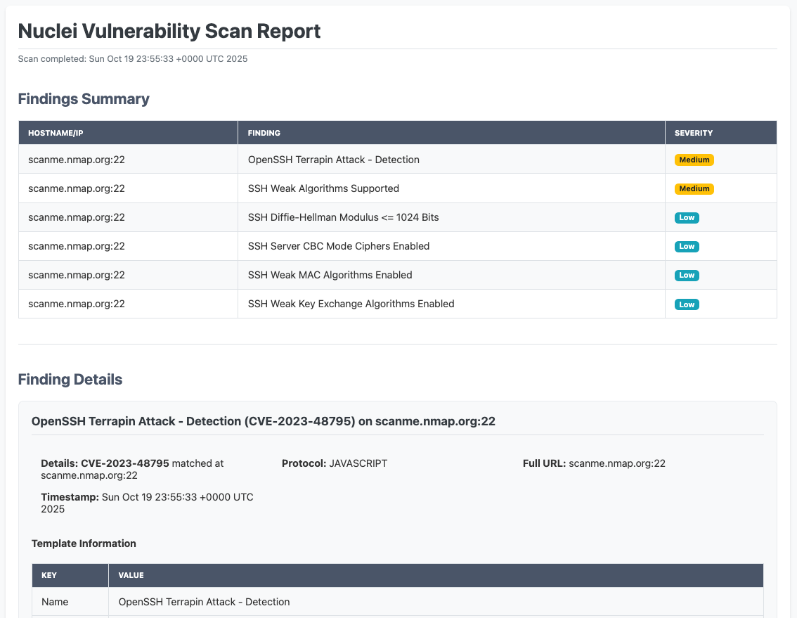Sort table by the SEVERITY column header
Screen dimensions: 797x618
click(x=694, y=132)
